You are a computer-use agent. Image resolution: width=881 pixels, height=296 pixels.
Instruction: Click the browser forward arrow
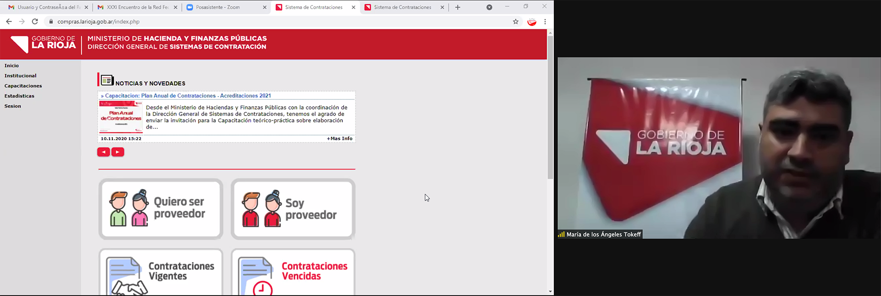click(x=22, y=22)
